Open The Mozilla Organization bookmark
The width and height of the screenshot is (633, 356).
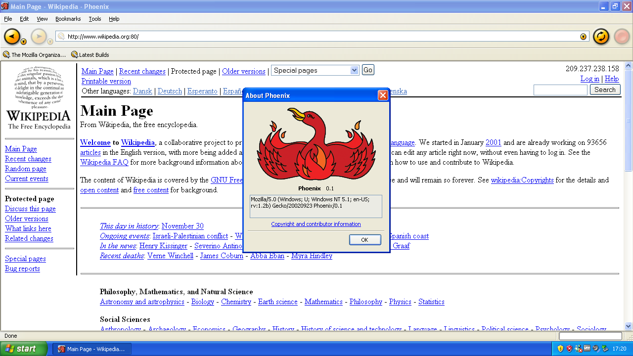(x=35, y=55)
